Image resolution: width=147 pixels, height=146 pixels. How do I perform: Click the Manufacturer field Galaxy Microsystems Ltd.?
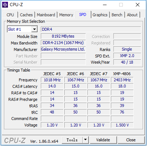click(x=63, y=49)
